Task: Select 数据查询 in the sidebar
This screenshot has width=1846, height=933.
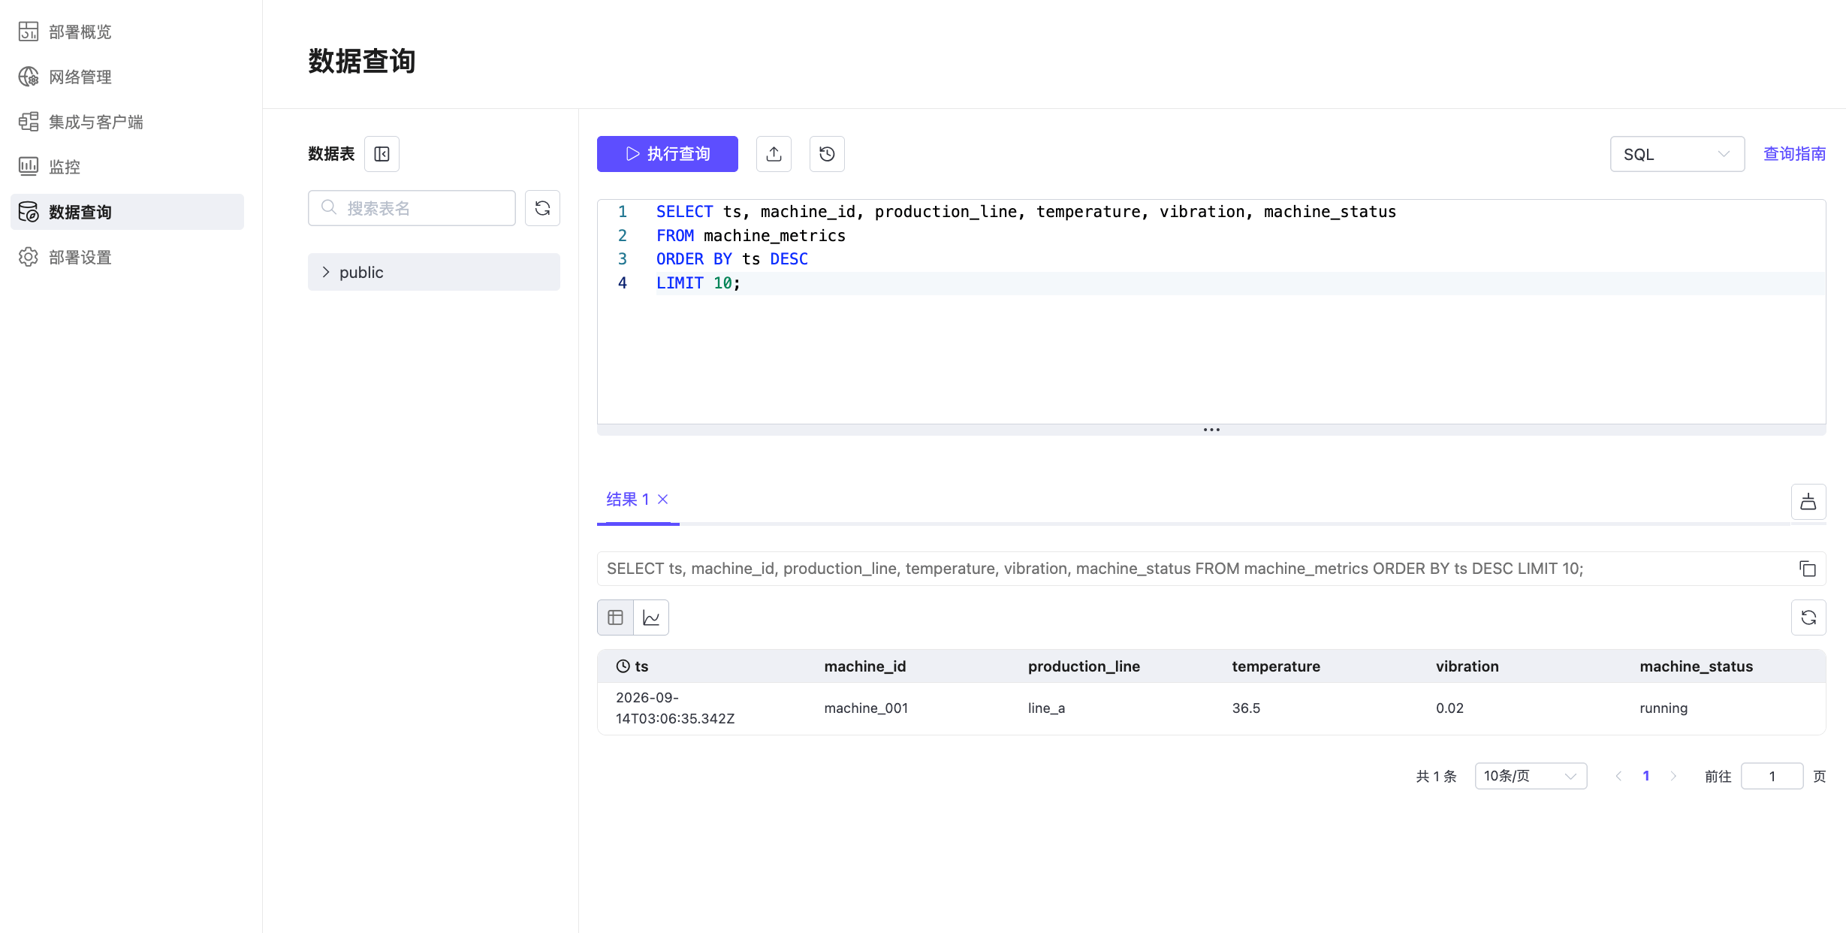Action: point(127,212)
